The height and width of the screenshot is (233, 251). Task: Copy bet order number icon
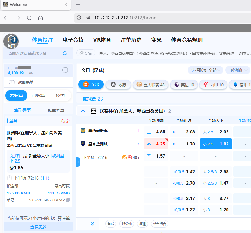(68, 200)
